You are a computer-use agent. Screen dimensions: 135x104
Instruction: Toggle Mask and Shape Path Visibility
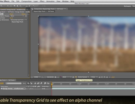pyautogui.click(x=45, y=77)
